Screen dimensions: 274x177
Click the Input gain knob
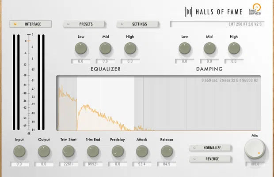(20, 151)
